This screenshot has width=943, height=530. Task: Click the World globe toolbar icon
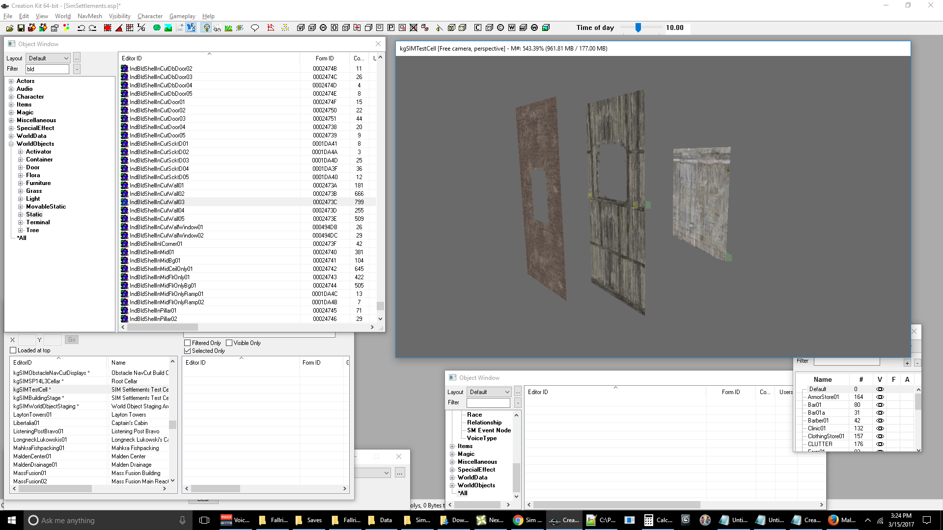coord(157,28)
